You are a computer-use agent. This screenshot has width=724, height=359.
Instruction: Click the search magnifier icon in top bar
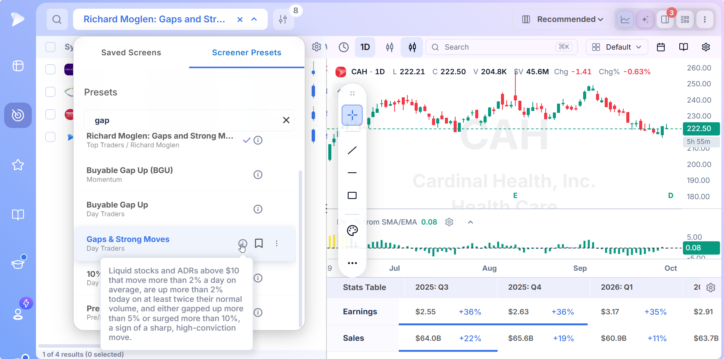tap(57, 19)
